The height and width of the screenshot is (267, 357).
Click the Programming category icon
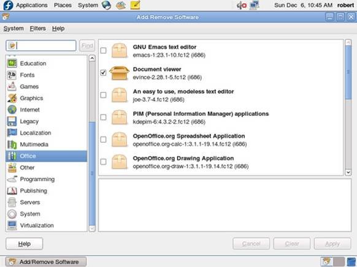click(12, 179)
